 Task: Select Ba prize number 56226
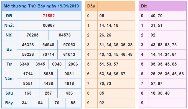28,54
